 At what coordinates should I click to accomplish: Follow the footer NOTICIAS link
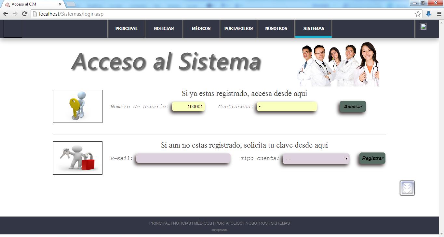(182, 223)
